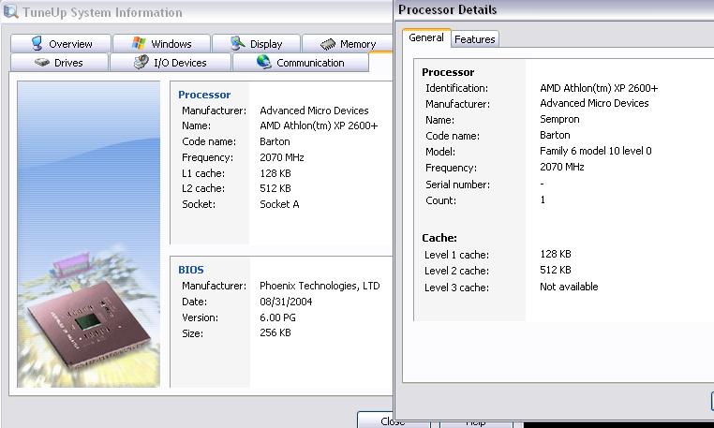714x428 pixels.
Task: Click the 'Level 1 cache:' label
Action: click(456, 255)
